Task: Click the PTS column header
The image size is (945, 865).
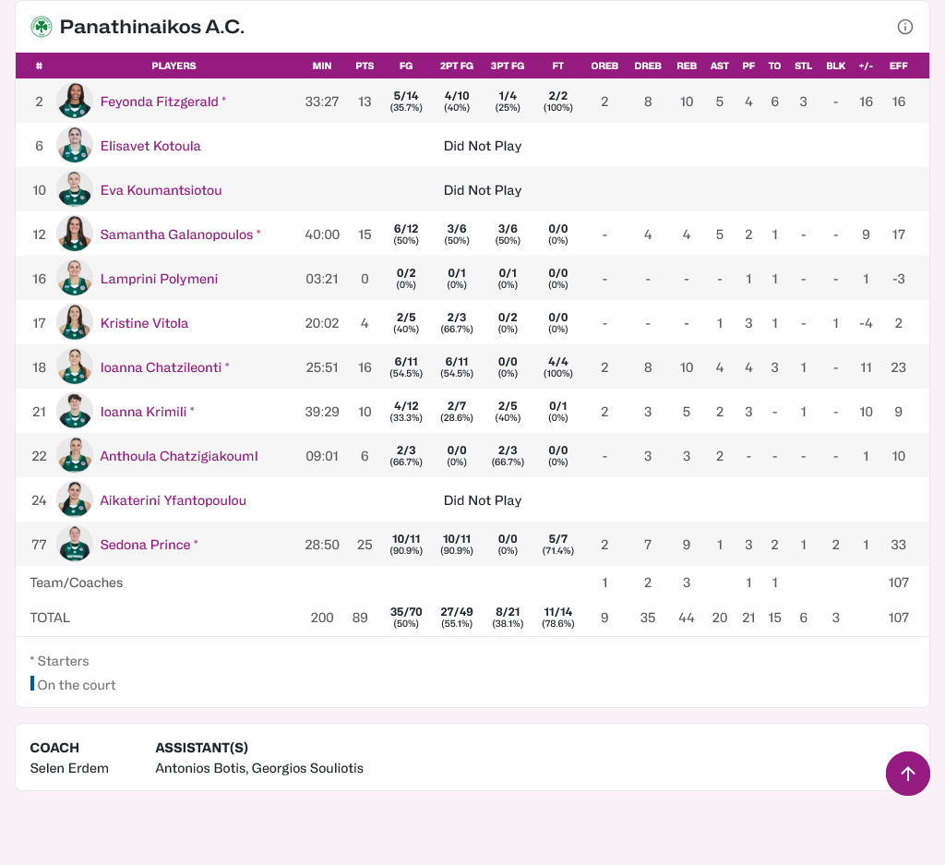Action: tap(365, 66)
